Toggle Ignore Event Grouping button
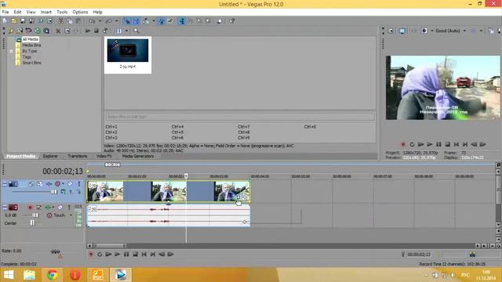 tap(170, 21)
